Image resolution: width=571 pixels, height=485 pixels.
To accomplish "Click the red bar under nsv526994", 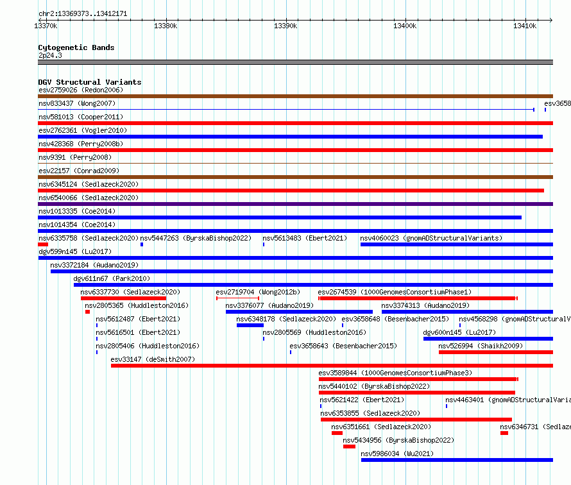I will (x=496, y=352).
